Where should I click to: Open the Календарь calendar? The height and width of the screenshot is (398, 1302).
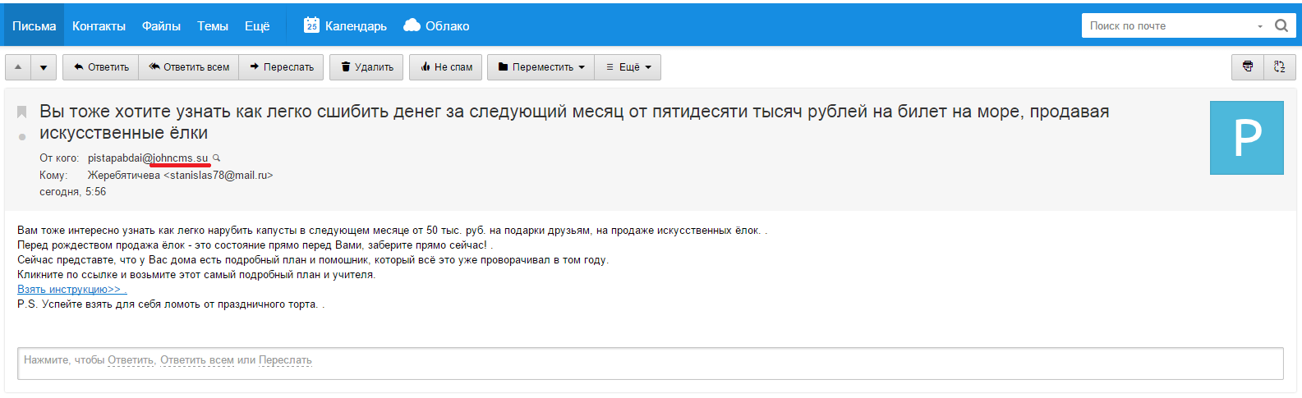(345, 26)
